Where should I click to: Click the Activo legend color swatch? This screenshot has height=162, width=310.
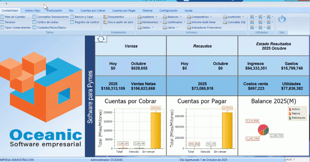[290, 109]
